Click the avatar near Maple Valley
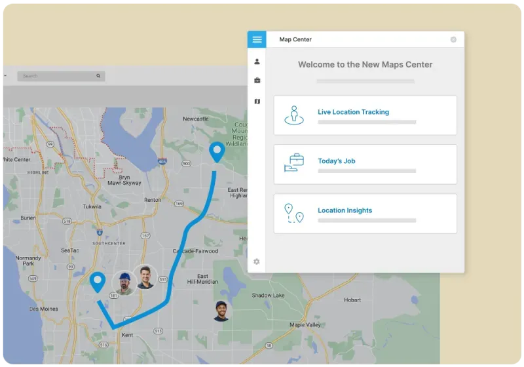This screenshot has height=367, width=524. point(223,311)
